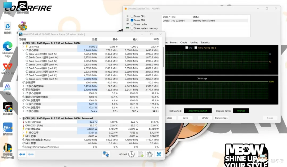Launch WPS Office desktop icon
Viewport: 287px width, 167px height.
click(7, 67)
